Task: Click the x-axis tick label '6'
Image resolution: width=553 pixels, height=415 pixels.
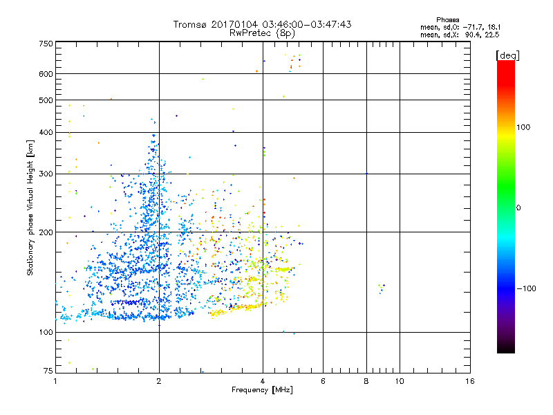Action: click(x=323, y=381)
